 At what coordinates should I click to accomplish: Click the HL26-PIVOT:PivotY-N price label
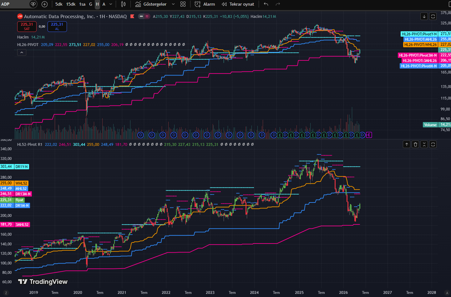[419, 34]
